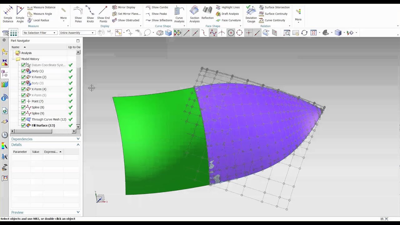
Task: Open the Set Mirror Plane command
Action: coord(127,14)
